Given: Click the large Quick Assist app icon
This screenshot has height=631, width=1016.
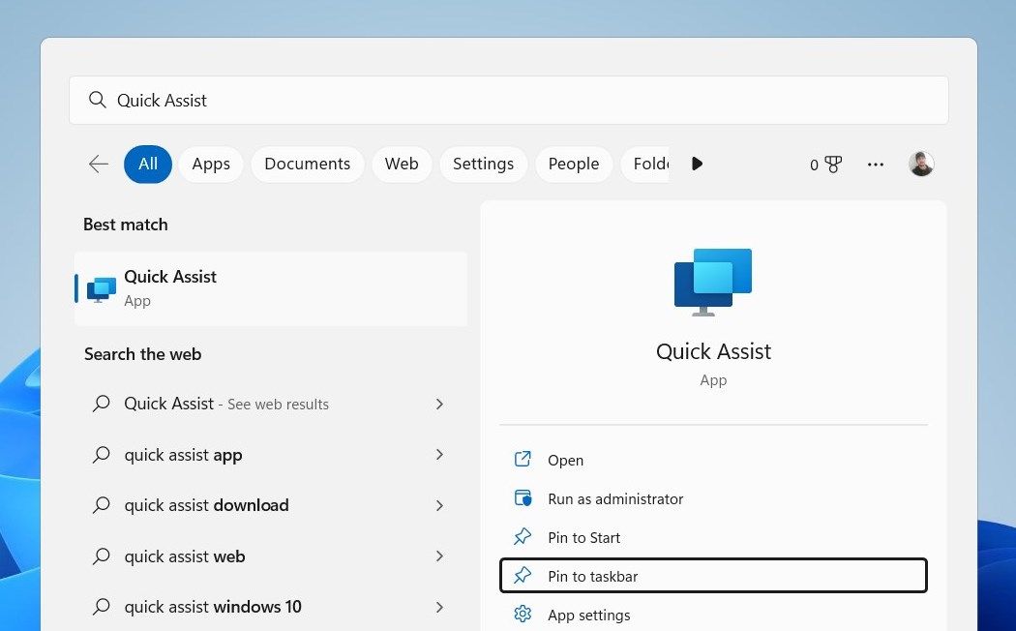Looking at the screenshot, I should [x=713, y=281].
